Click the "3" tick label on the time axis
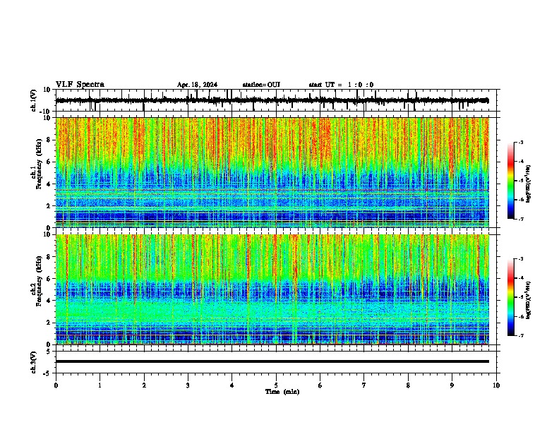The height and width of the screenshot is (432, 559). click(x=188, y=385)
